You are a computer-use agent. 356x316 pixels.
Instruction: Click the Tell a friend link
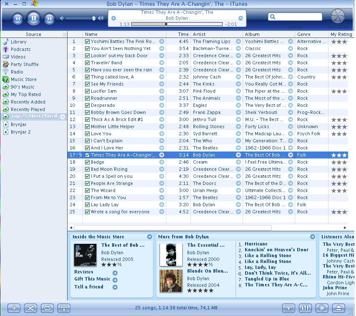tap(89, 287)
